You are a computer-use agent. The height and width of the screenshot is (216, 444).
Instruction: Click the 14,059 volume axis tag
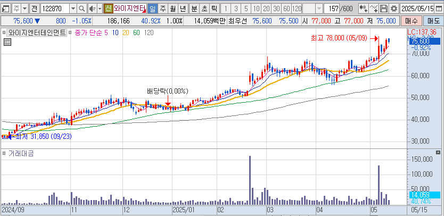(x=424, y=195)
